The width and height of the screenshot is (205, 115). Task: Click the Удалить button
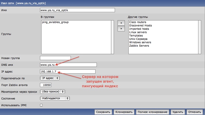(x=178, y=112)
